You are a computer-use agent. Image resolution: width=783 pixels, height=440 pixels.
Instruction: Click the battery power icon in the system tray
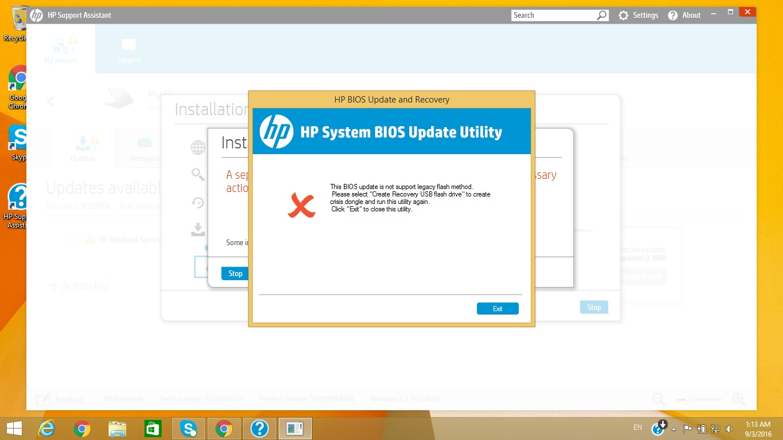pos(702,429)
